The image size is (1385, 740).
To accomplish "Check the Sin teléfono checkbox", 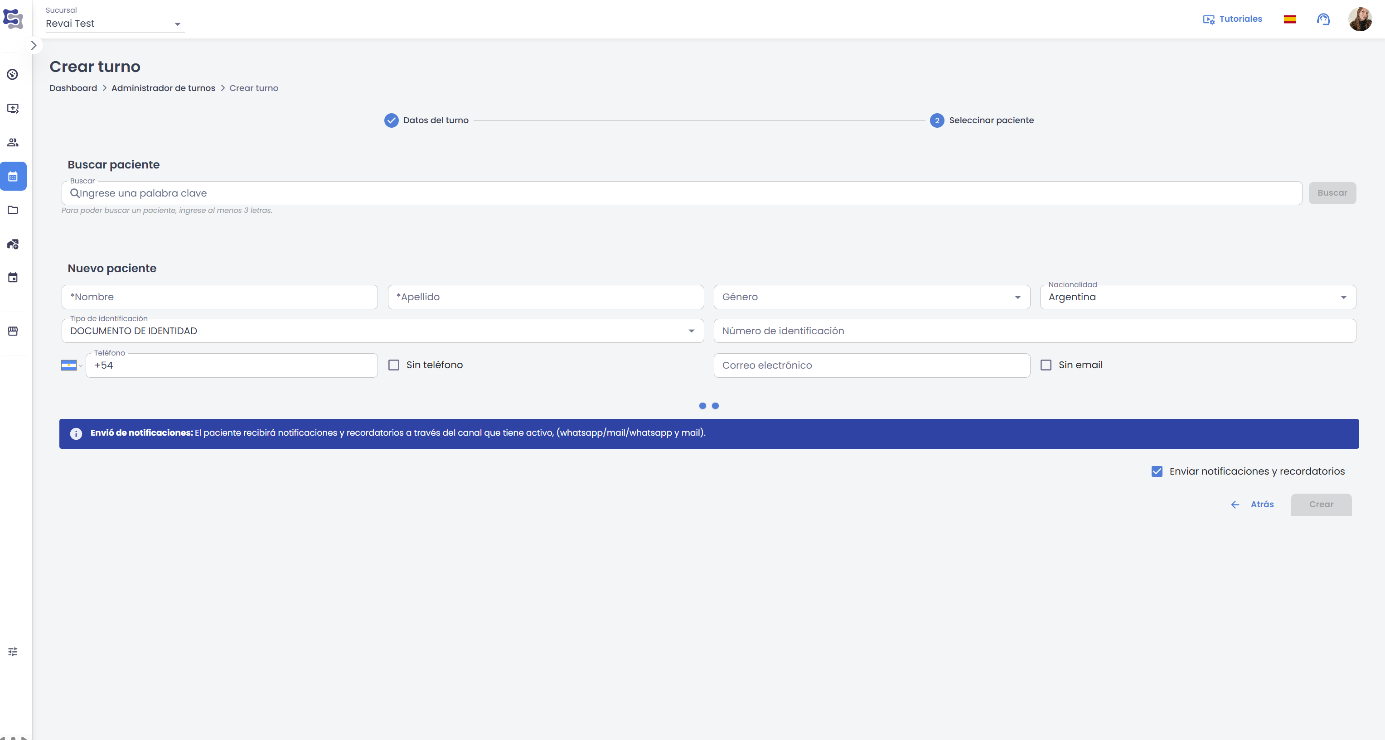I will tap(394, 365).
